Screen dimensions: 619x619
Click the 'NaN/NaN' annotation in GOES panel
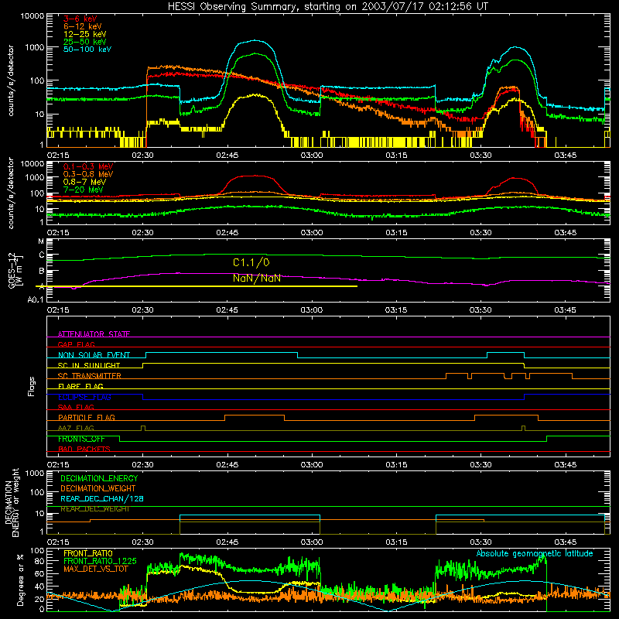[257, 279]
